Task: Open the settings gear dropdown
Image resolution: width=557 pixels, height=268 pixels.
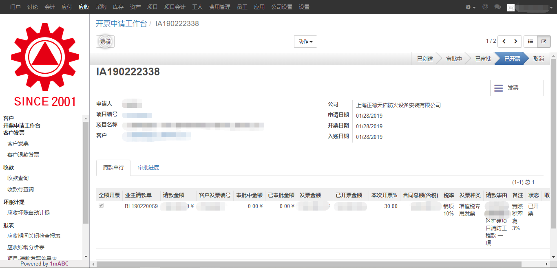Action: click(471, 7)
